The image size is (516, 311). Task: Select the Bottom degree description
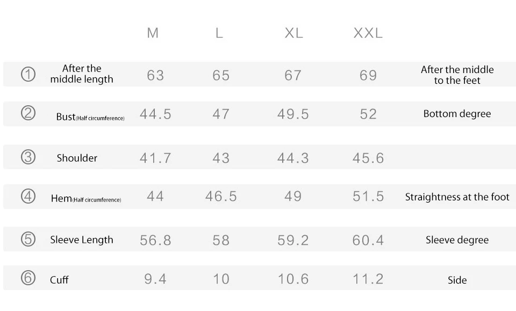point(457,114)
